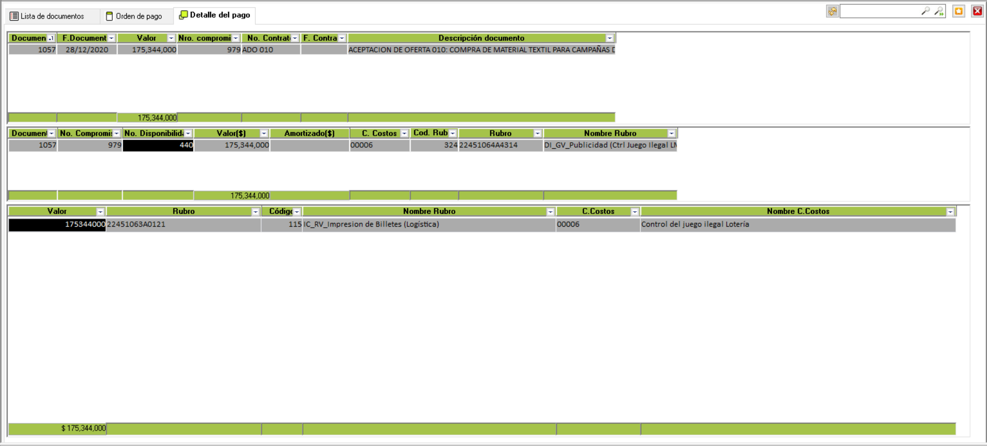This screenshot has width=987, height=446.
Task: Open the Cod. Rub column filter dropdown
Action: coord(452,133)
